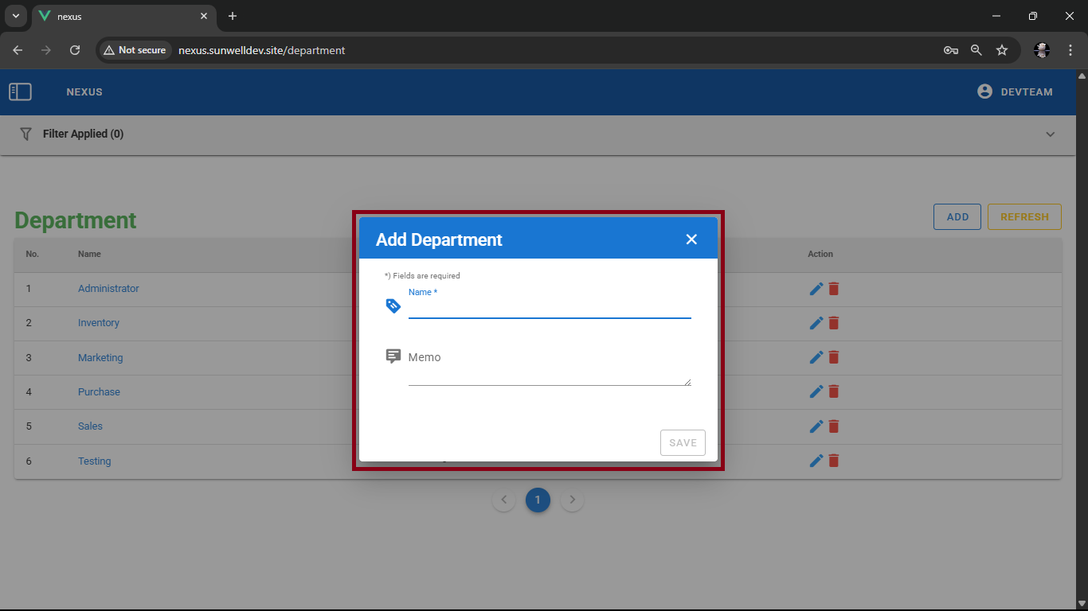This screenshot has height=611, width=1088.
Task: Click the ADD button
Action: click(957, 217)
